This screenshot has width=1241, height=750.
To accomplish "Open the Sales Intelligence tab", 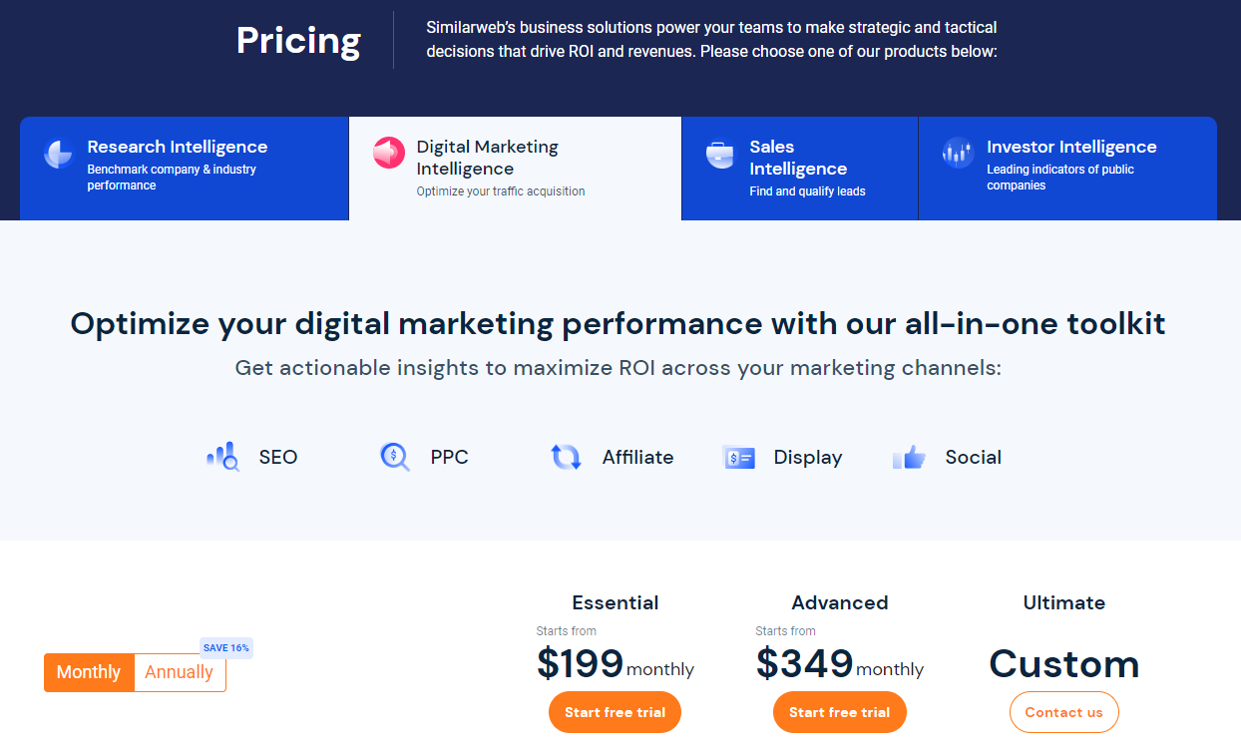I will point(800,169).
